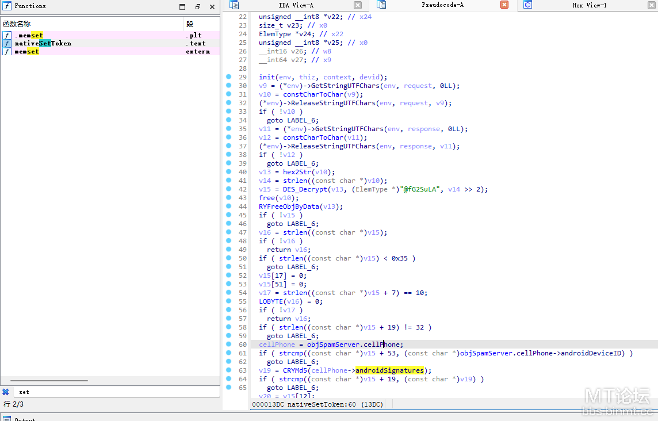
Task: Float the Functions panel window
Action: point(198,6)
